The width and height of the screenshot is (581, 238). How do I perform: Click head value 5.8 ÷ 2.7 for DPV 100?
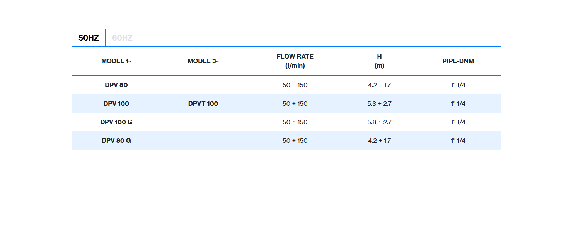(x=379, y=103)
